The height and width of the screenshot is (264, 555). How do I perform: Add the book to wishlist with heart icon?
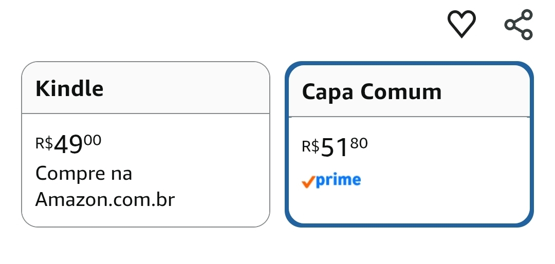(461, 24)
